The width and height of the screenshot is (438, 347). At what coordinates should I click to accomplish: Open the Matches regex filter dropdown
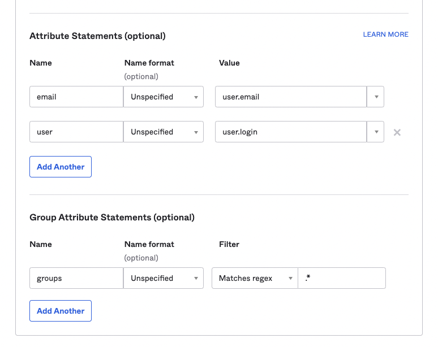[255, 278]
